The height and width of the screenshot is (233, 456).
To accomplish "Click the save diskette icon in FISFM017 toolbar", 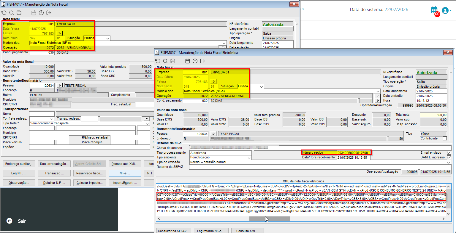I will 19,13.
